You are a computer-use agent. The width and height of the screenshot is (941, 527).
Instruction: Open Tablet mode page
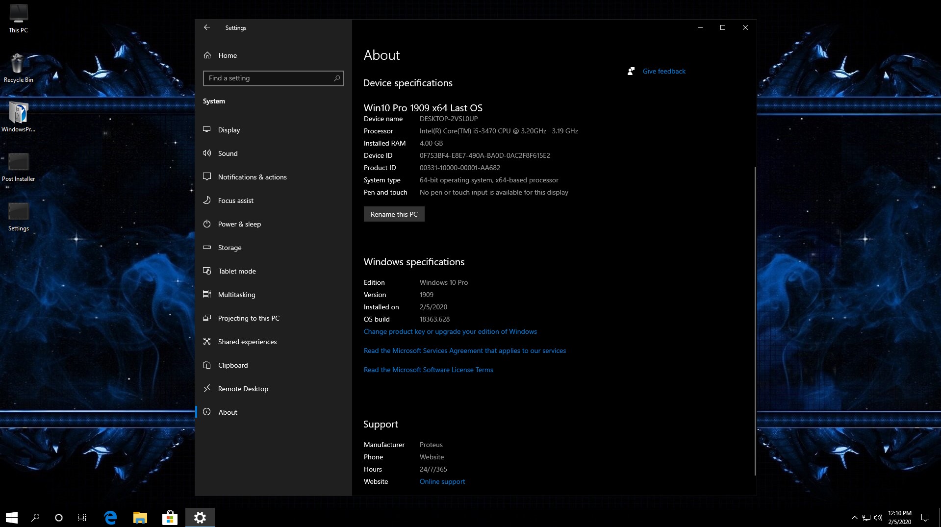273,271
